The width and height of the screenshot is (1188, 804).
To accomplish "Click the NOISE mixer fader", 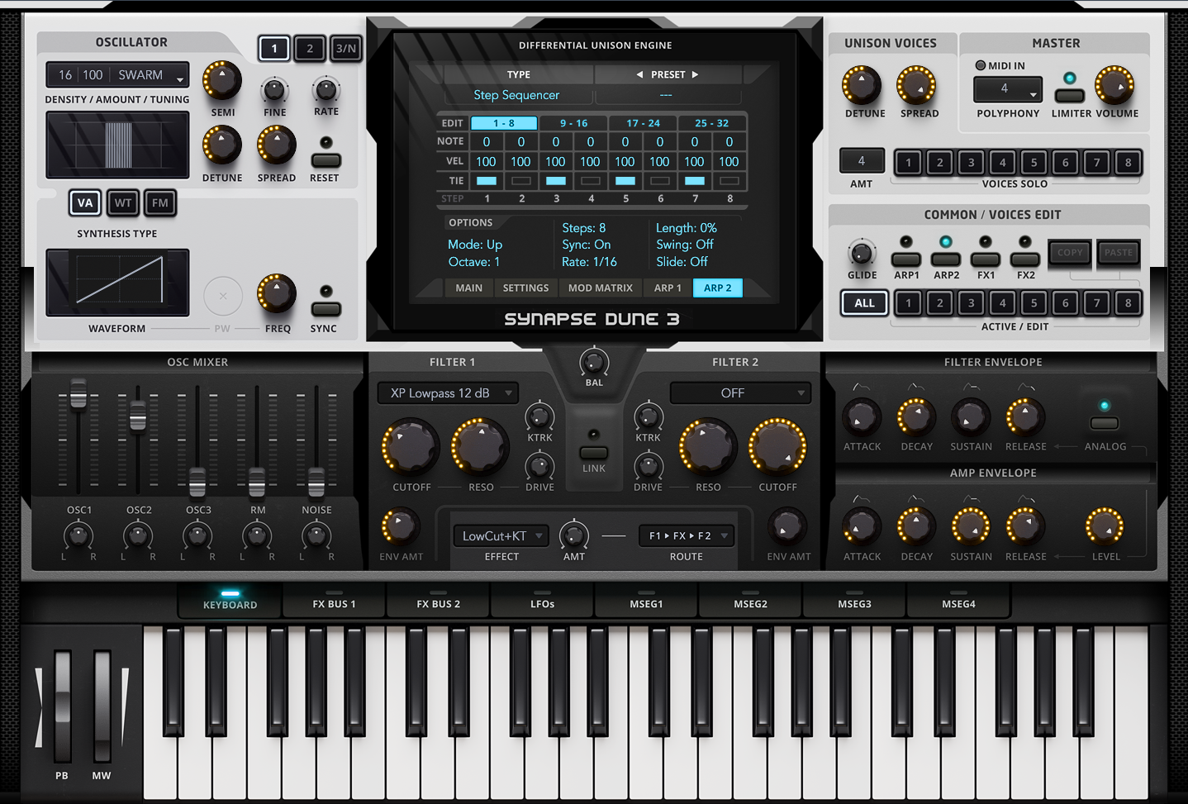I will pyautogui.click(x=316, y=481).
